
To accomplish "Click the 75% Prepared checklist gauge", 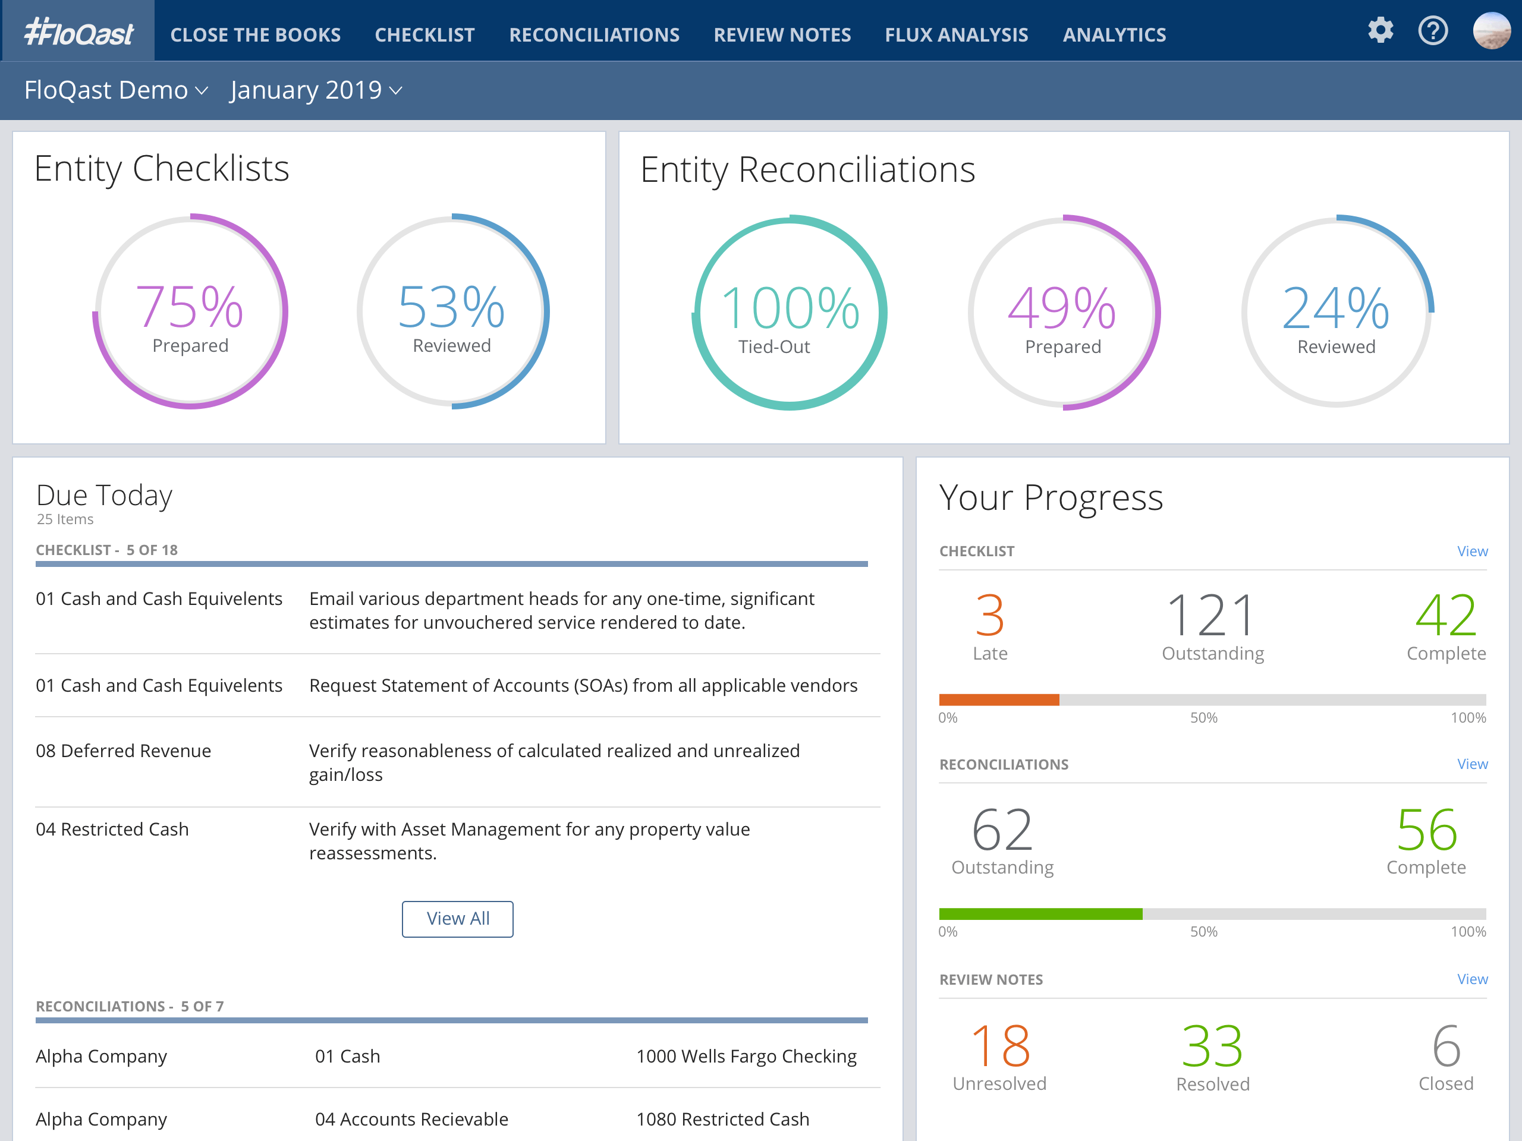I will (191, 311).
